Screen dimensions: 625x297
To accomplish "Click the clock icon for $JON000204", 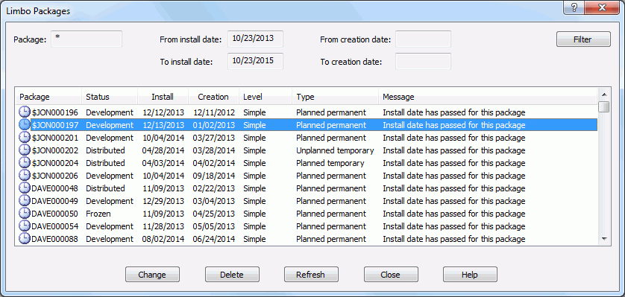I will point(25,163).
